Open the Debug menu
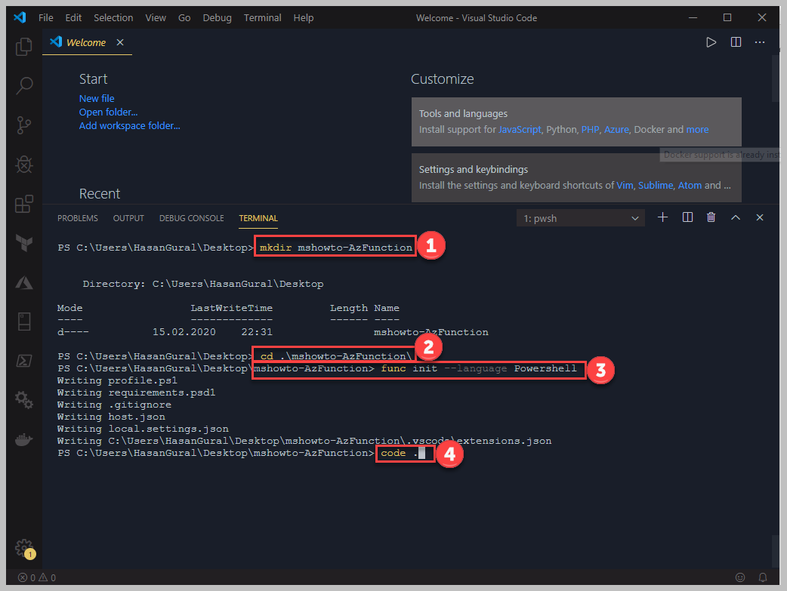This screenshot has width=787, height=591. (218, 17)
